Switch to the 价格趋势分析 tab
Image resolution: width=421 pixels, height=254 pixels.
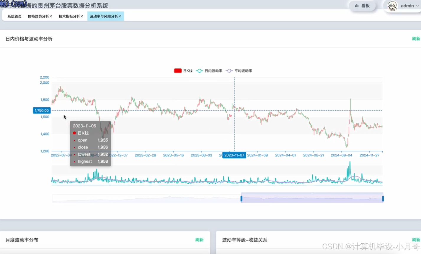pyautogui.click(x=38, y=17)
